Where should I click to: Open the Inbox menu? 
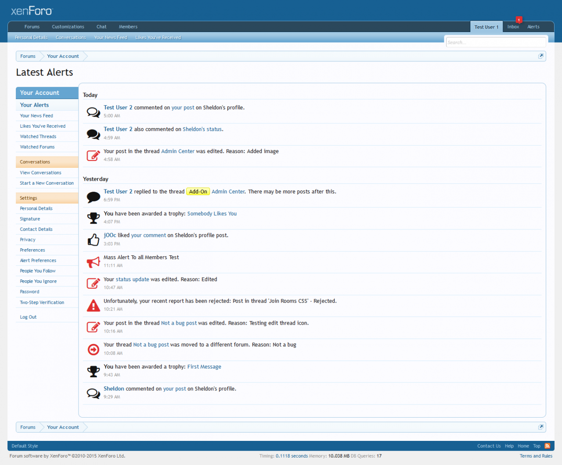click(x=513, y=27)
